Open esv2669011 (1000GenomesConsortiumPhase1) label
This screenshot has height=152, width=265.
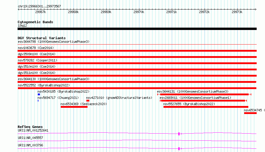click(x=195, y=98)
